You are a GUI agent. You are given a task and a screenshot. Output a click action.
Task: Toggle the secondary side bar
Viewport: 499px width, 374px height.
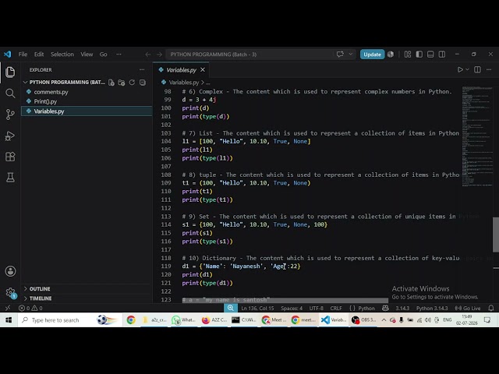coord(442,55)
